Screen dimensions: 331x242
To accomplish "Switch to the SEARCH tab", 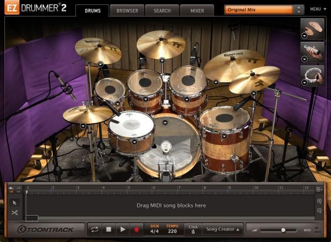I will pyautogui.click(x=162, y=11).
